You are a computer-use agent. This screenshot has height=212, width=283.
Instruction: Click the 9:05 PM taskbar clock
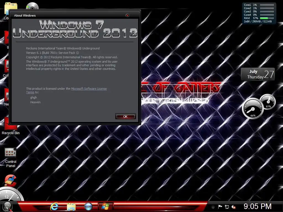(x=258, y=206)
